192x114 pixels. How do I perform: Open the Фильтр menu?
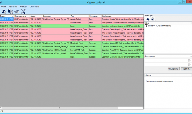pos(23,7)
